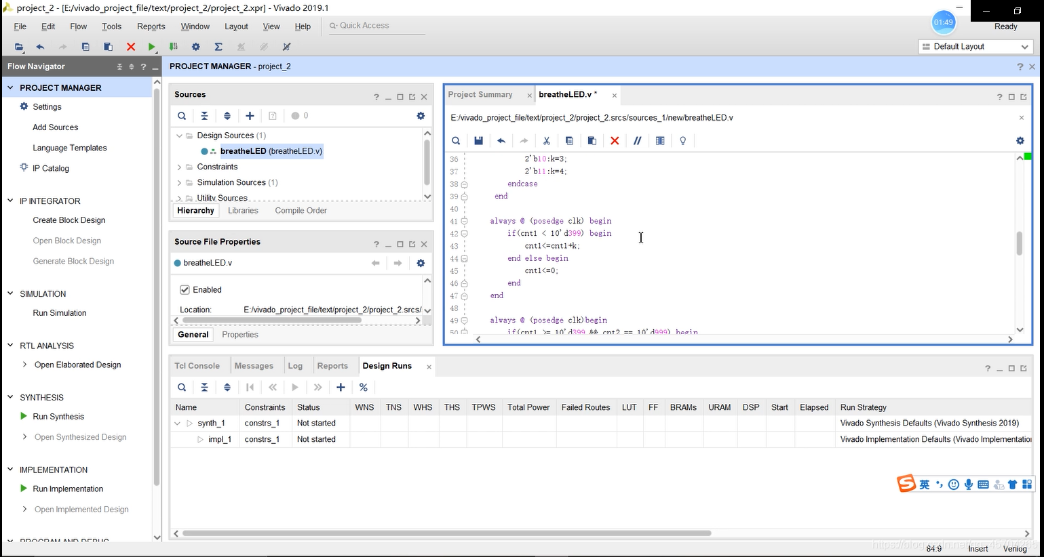Screen dimensions: 1044x557
Task: Select breatheLED source in the hierarchy tree
Action: click(271, 151)
